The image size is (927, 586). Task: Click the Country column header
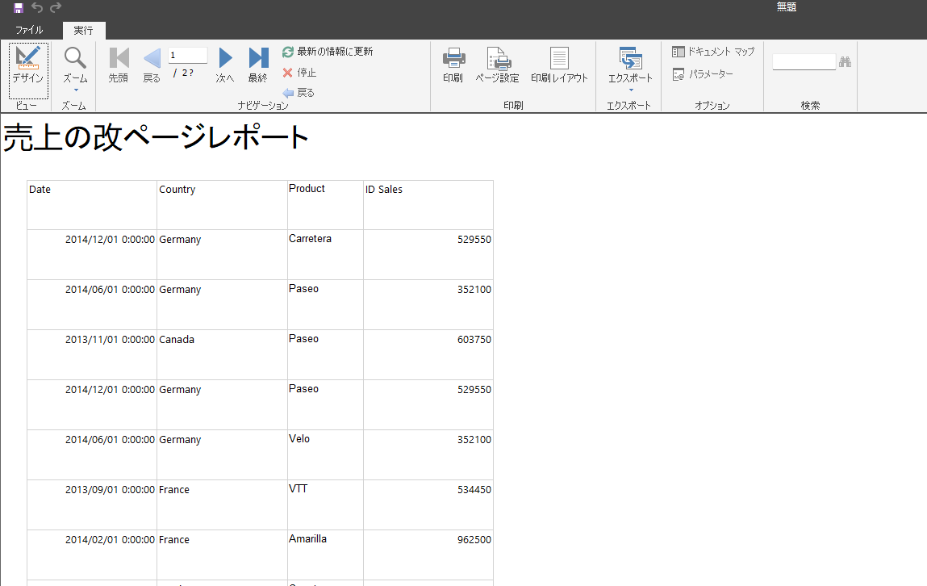coord(222,204)
